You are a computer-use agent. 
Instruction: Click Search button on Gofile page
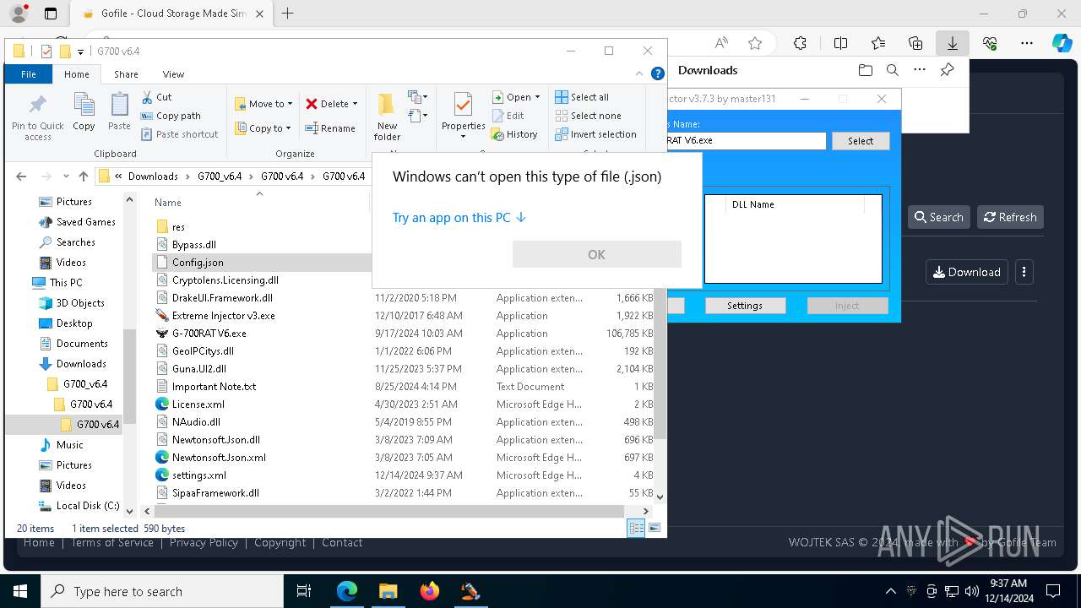click(938, 217)
